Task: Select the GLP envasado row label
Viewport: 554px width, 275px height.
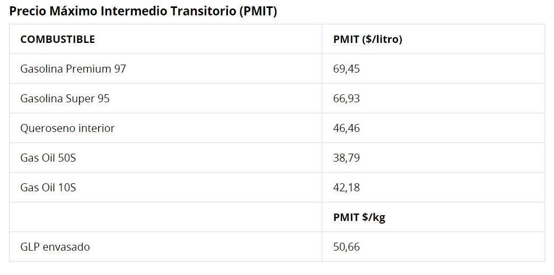Action: coord(55,247)
